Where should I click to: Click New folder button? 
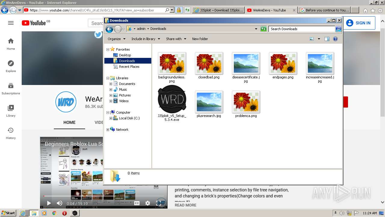tap(200, 39)
